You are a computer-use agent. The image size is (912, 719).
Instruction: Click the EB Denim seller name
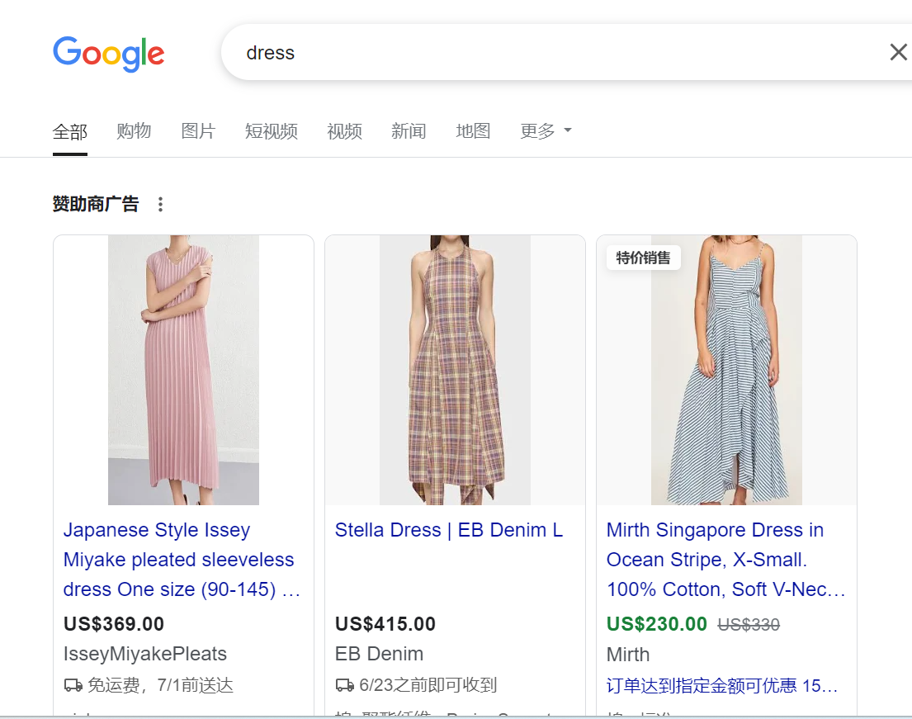point(379,654)
